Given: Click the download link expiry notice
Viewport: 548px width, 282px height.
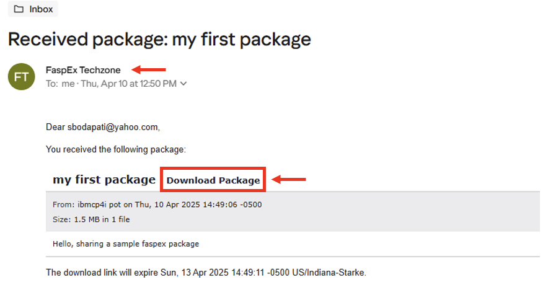Looking at the screenshot, I should (x=206, y=273).
